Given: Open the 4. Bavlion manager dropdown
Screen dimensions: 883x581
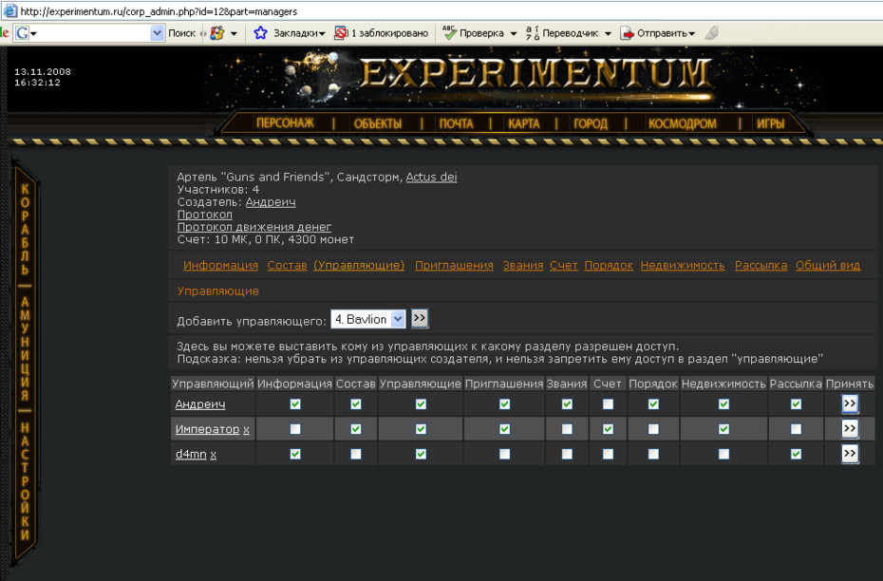Looking at the screenshot, I should [367, 319].
